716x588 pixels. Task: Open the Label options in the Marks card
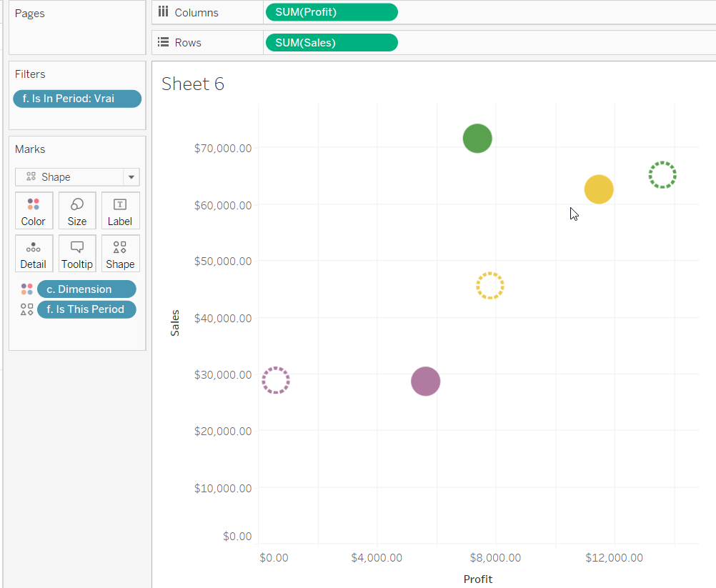(119, 210)
